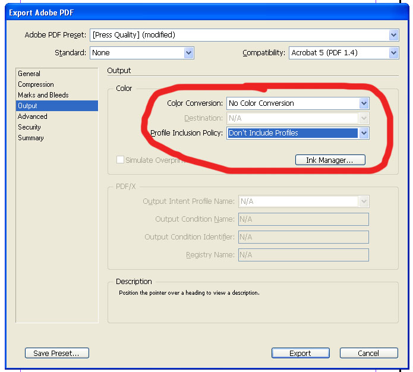Select Compression in the left list
413x372 pixels.
click(x=57, y=84)
